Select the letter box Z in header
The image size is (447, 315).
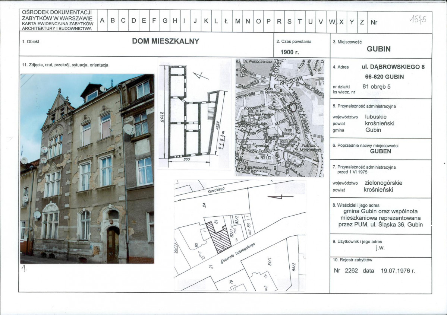click(x=362, y=22)
